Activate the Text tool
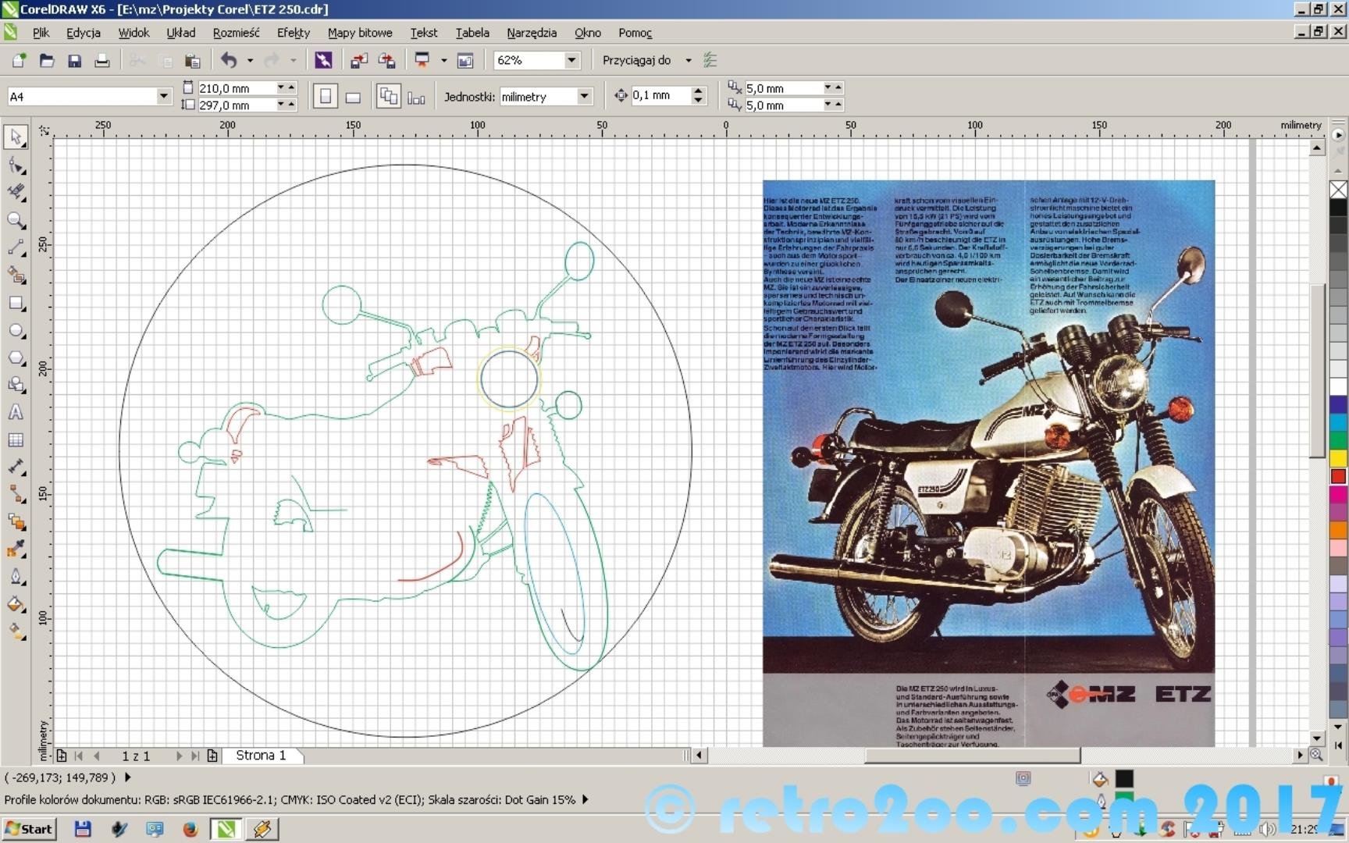Screen dimensions: 1349x843 16,413
